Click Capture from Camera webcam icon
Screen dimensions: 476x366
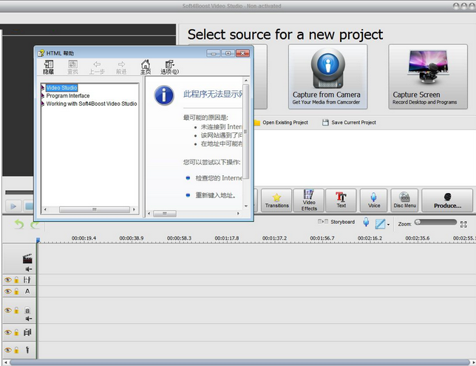pos(327,69)
